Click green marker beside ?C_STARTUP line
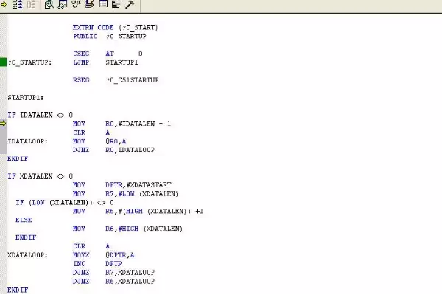Screen dimensions: 442x294 click(4, 62)
